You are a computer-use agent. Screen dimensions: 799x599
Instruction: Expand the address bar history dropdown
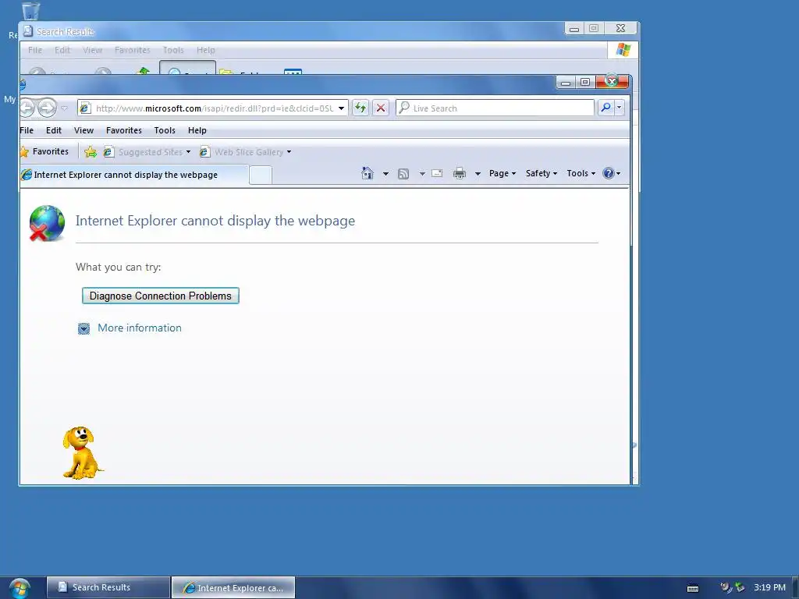click(342, 108)
